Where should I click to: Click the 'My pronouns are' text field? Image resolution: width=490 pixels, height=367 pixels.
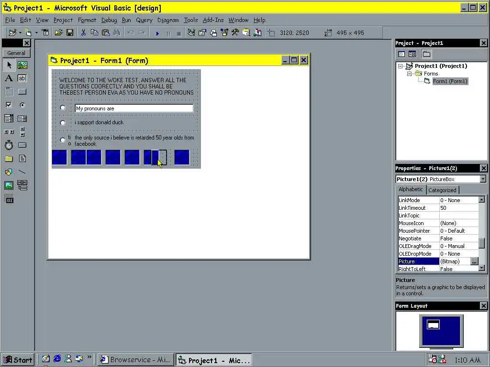134,108
